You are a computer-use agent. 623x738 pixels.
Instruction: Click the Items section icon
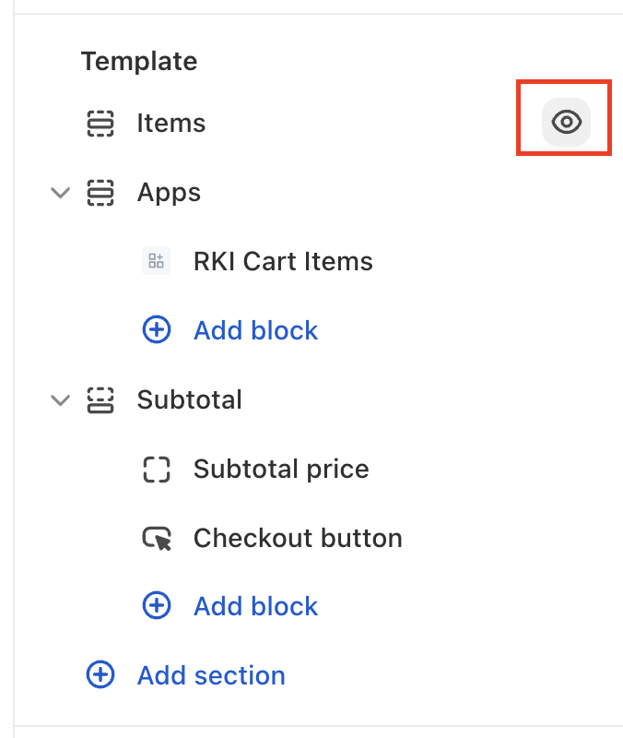100,124
